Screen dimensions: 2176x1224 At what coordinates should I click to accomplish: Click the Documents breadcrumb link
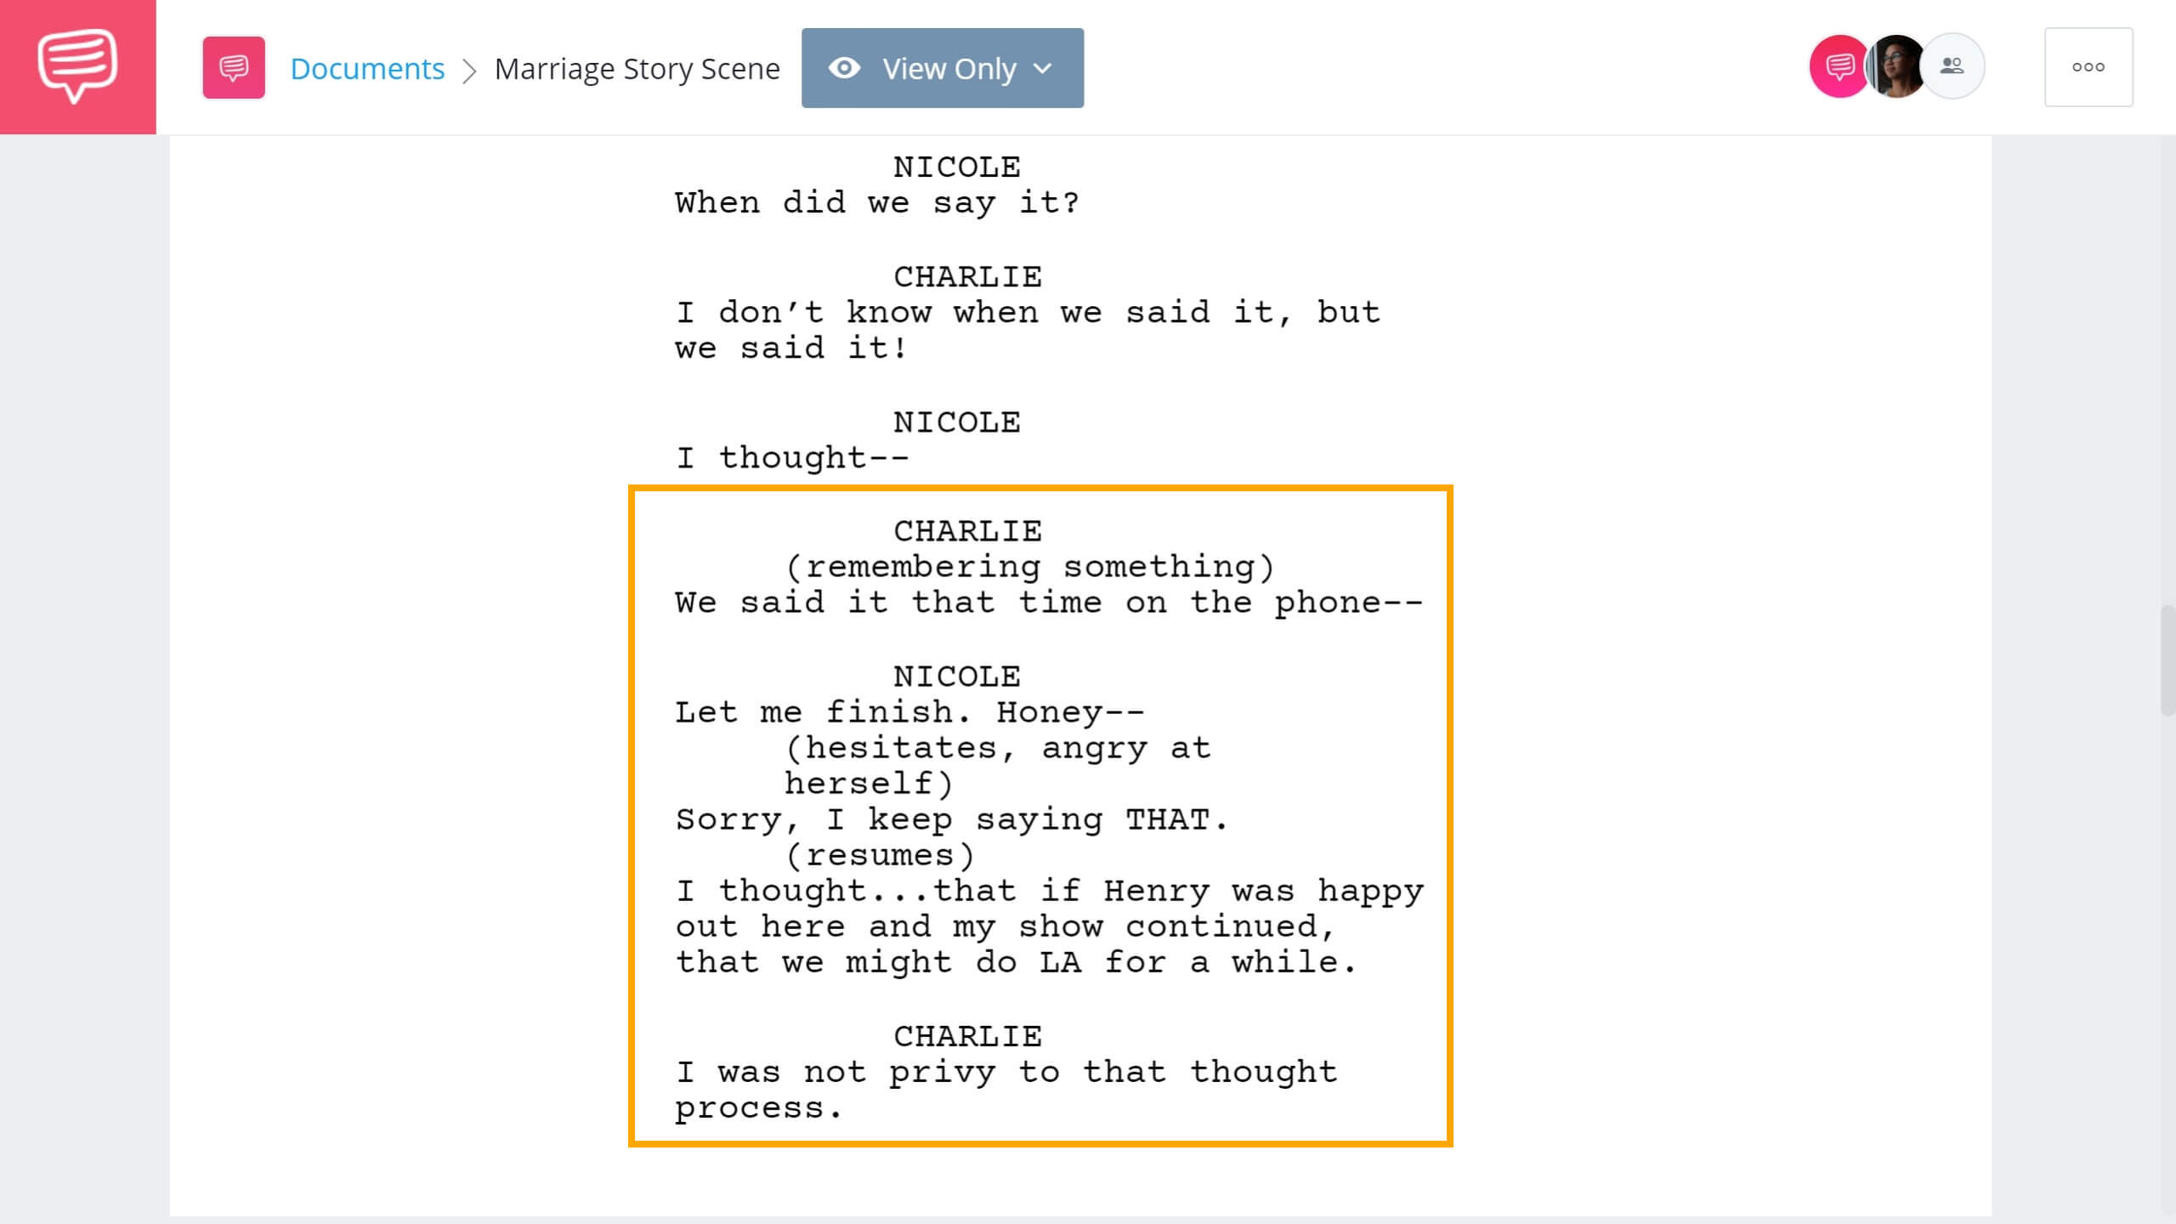pos(368,67)
